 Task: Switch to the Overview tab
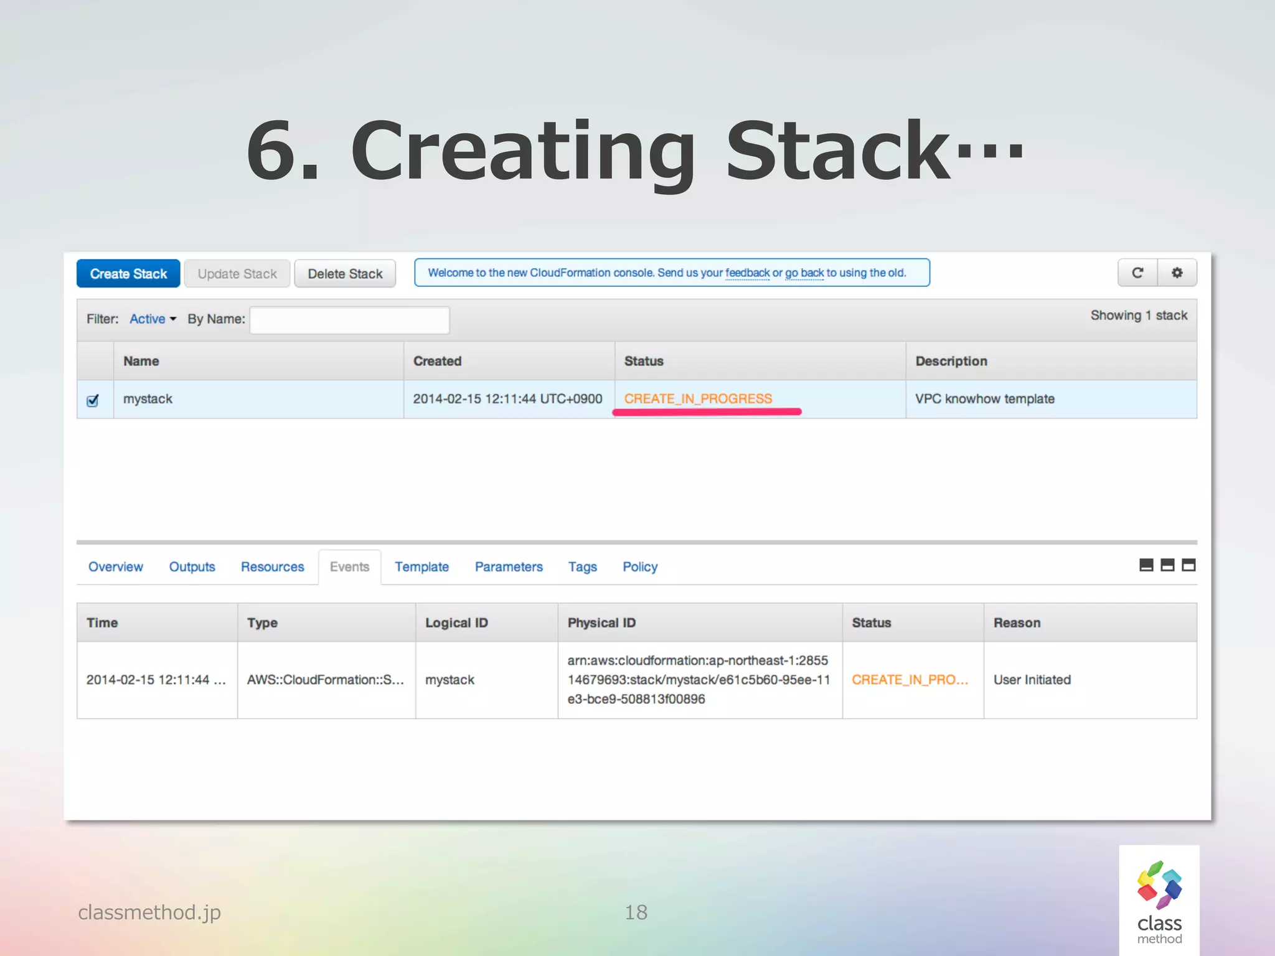click(116, 567)
